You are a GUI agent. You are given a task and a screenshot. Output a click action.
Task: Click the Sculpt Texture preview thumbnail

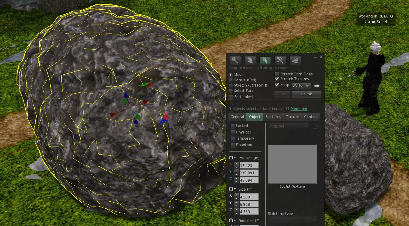coord(292,164)
